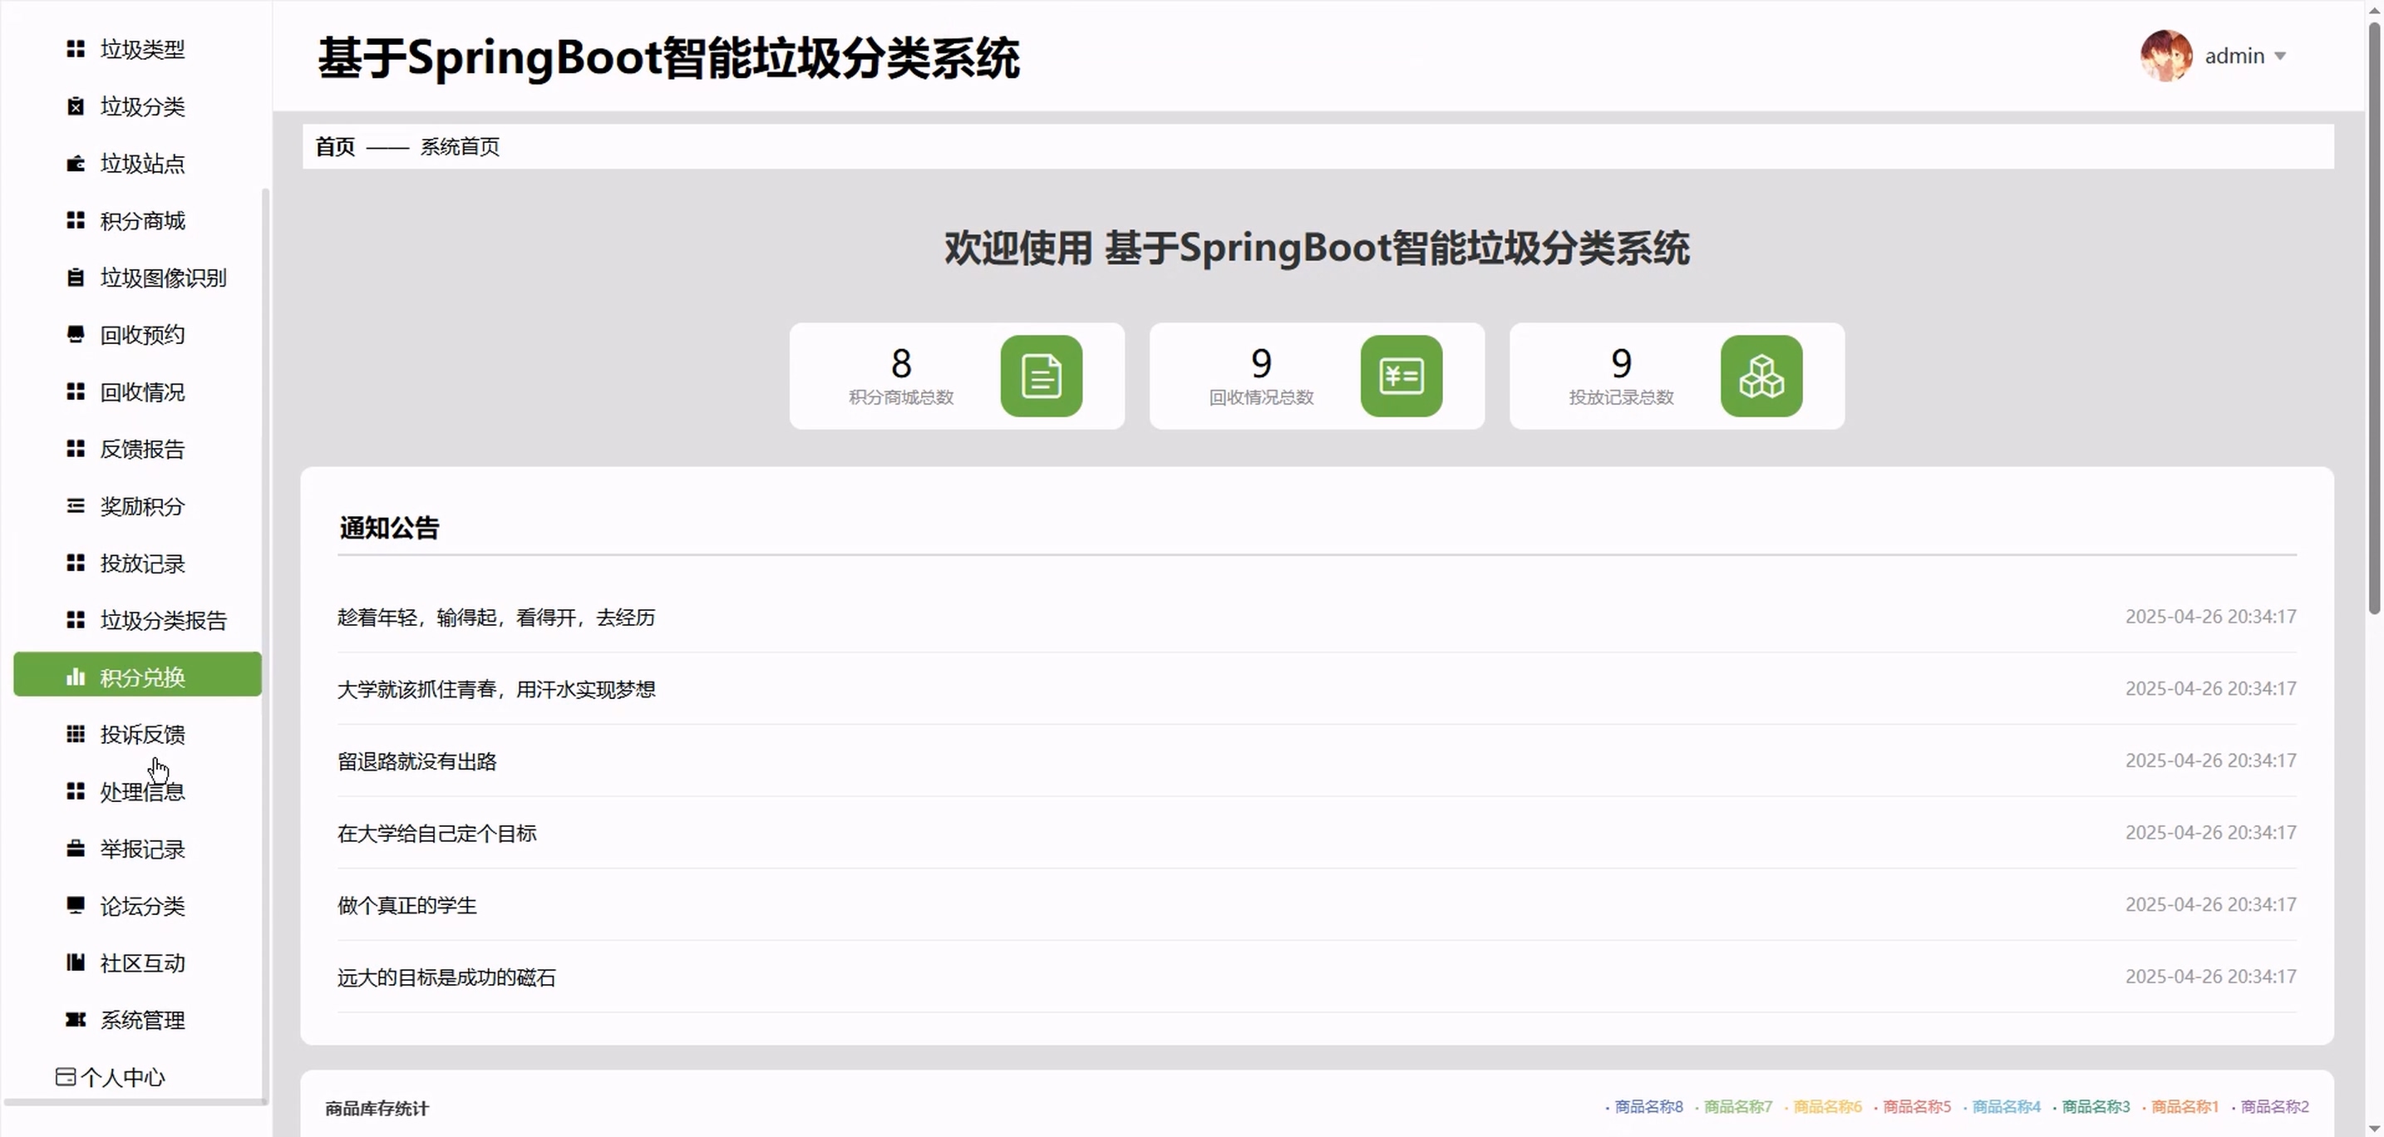Open the admin user dropdown arrow

2280,57
